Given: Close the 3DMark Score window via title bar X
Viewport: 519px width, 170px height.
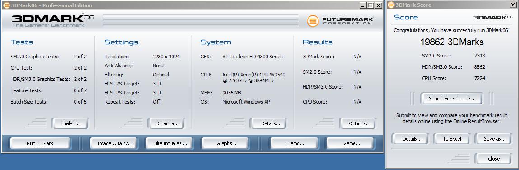Looking at the screenshot, I should click(x=513, y=5).
